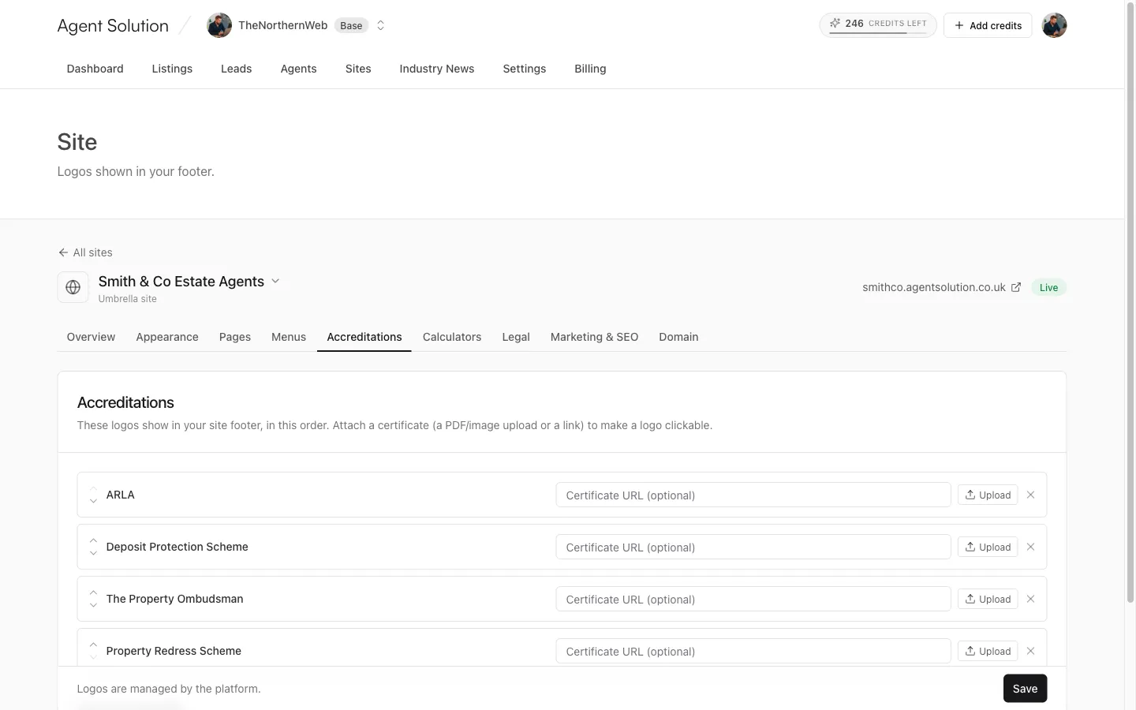1136x710 pixels.
Task: Move The Property Ombudsman down
Action: tap(93, 605)
